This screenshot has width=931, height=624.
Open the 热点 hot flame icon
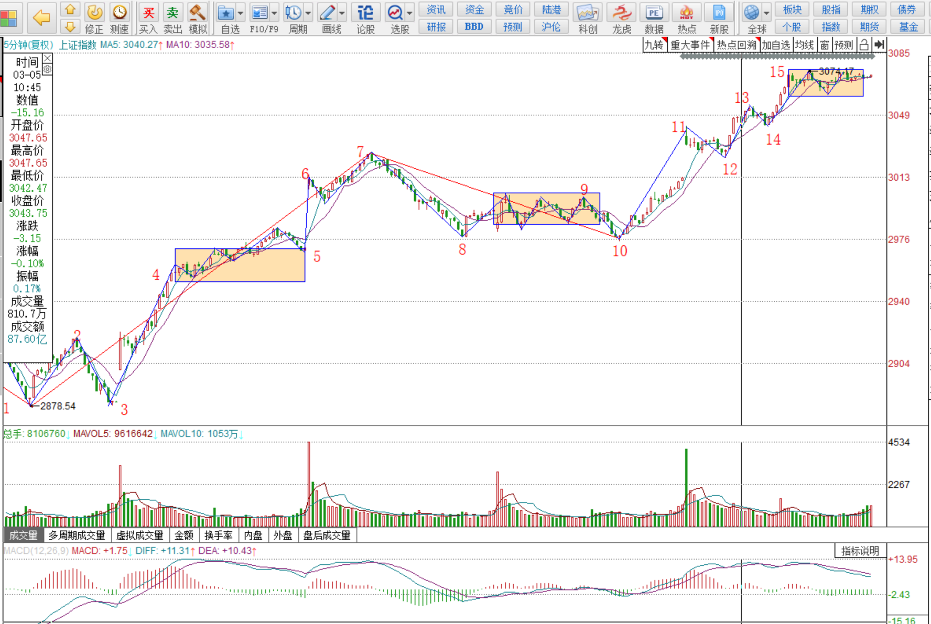point(686,13)
